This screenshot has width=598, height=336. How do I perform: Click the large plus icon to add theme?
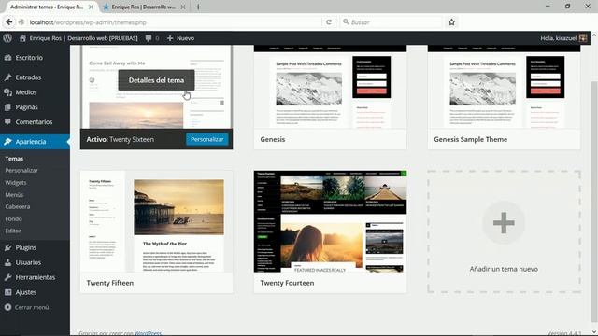[x=504, y=223]
